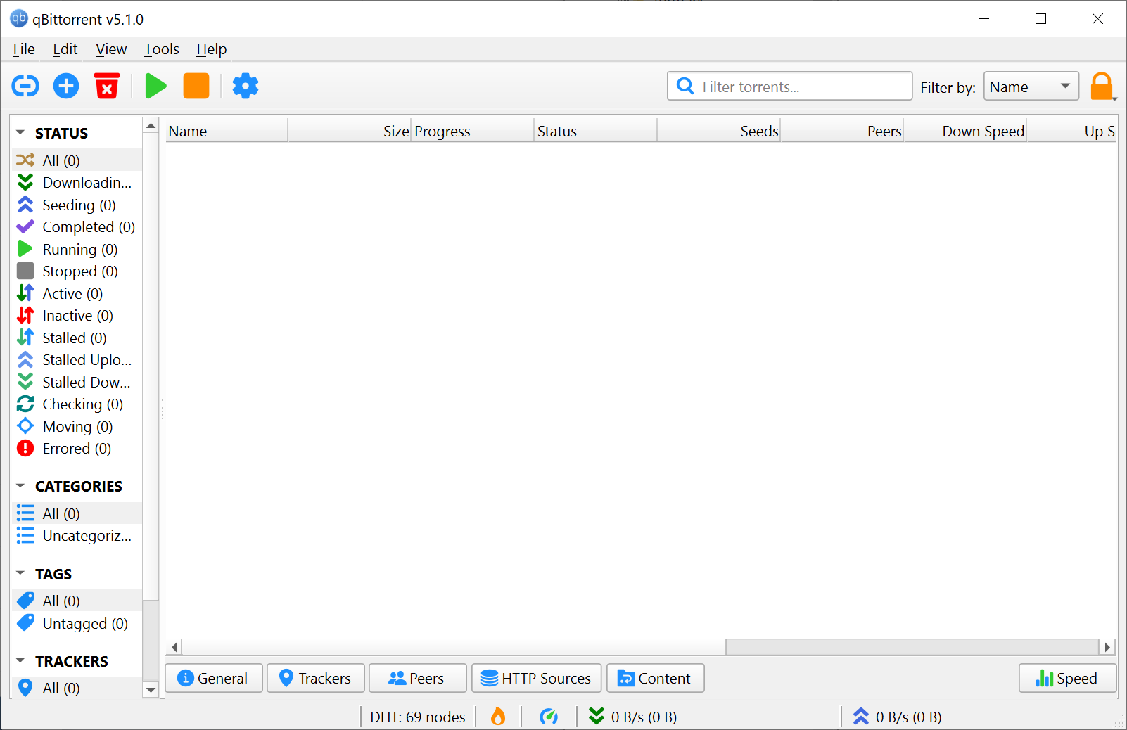The width and height of the screenshot is (1127, 730).
Task: Select the Errored (0) status filter
Action: [x=77, y=449]
